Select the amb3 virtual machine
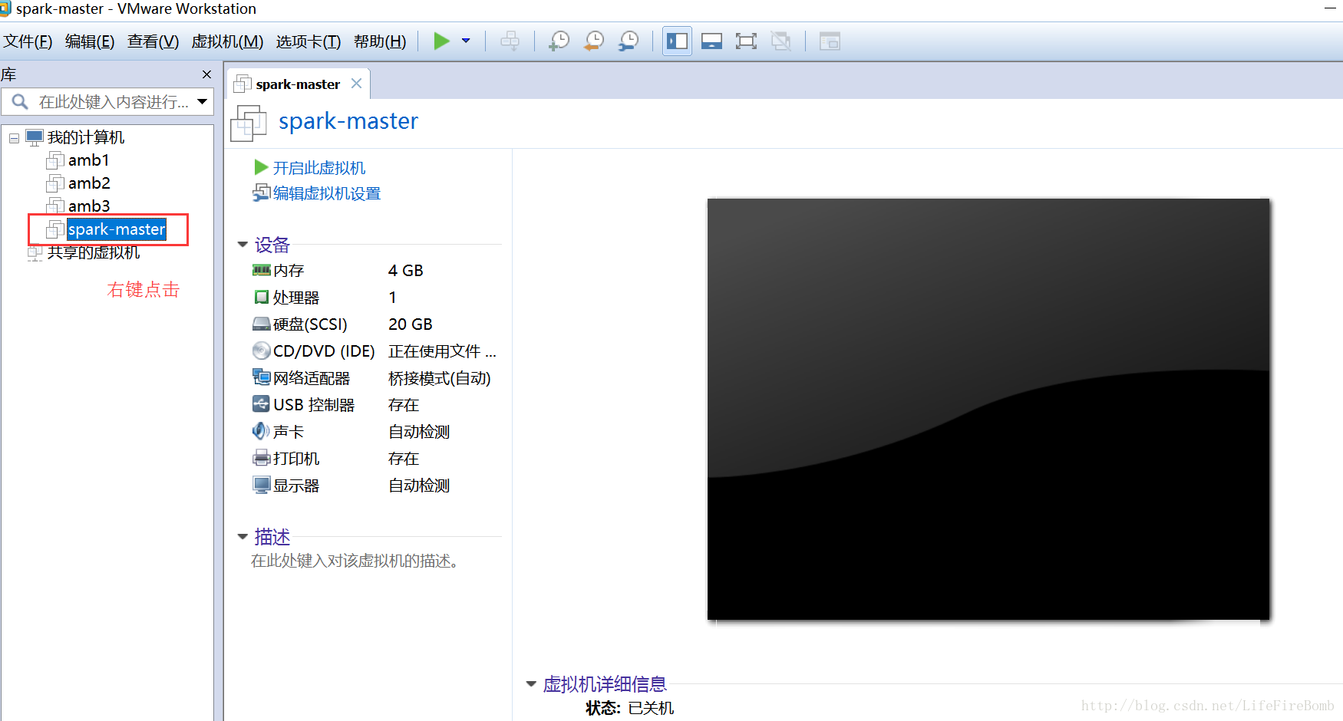 click(89, 206)
